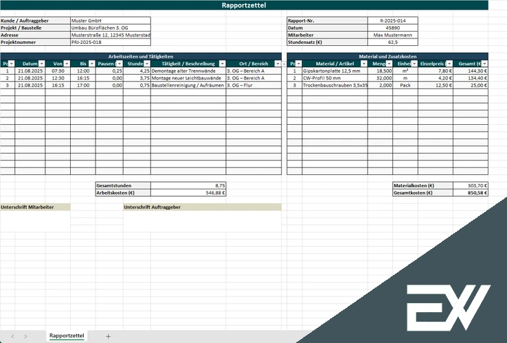Screen dimensions: 507x343
Task: Open the Einzelpreis column filter dropdown
Action: coord(449,64)
